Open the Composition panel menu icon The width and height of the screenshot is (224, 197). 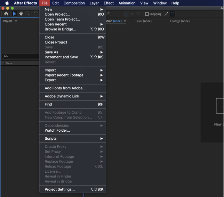[125, 21]
